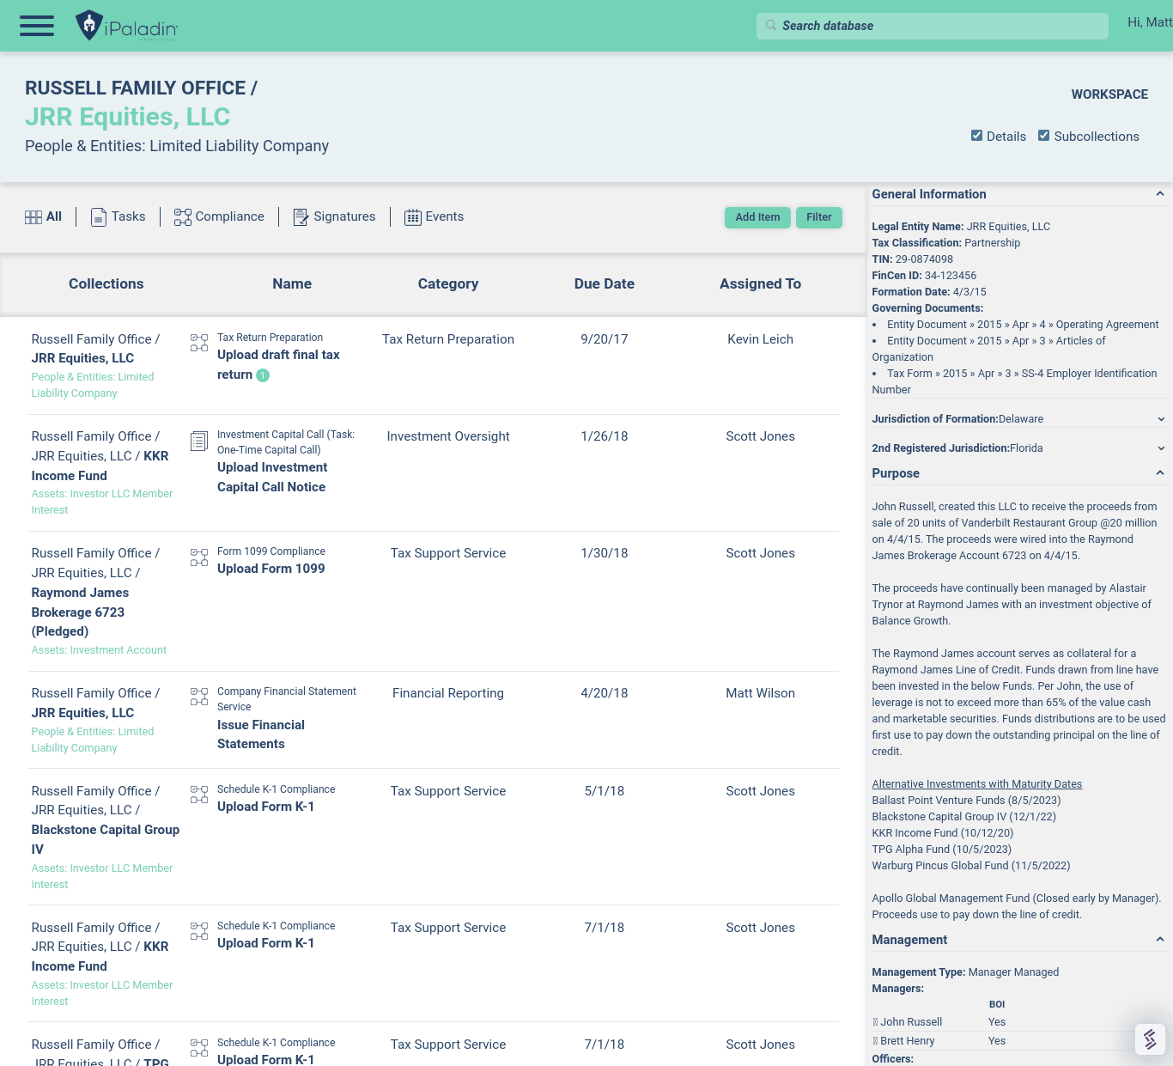
Task: Click the Name column header
Action: 292,283
